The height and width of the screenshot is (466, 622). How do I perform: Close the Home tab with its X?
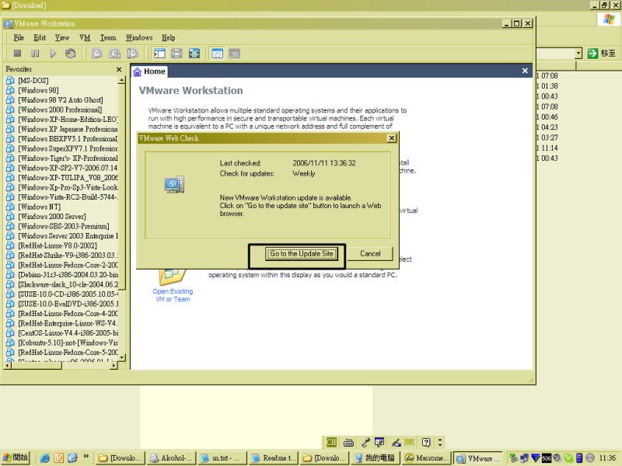pyautogui.click(x=525, y=71)
